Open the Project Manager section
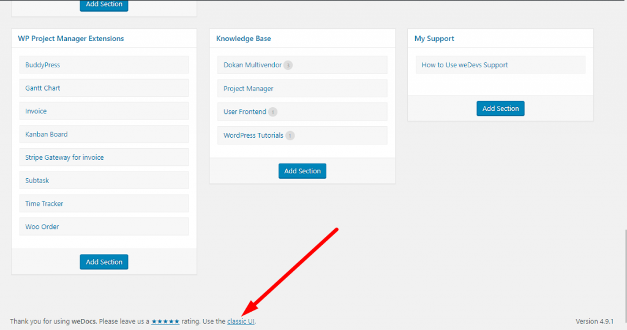This screenshot has height=330, width=627. point(302,88)
